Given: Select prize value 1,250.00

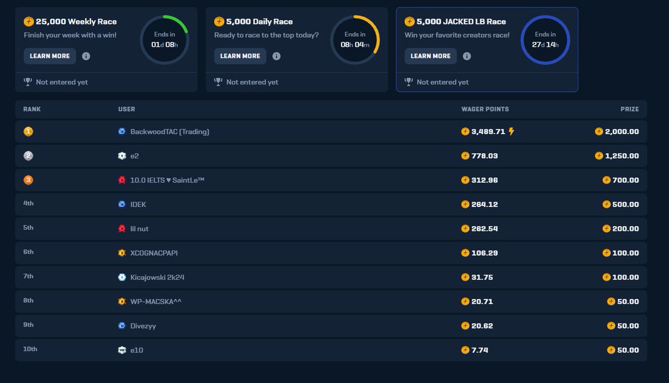Looking at the screenshot, I should (622, 156).
